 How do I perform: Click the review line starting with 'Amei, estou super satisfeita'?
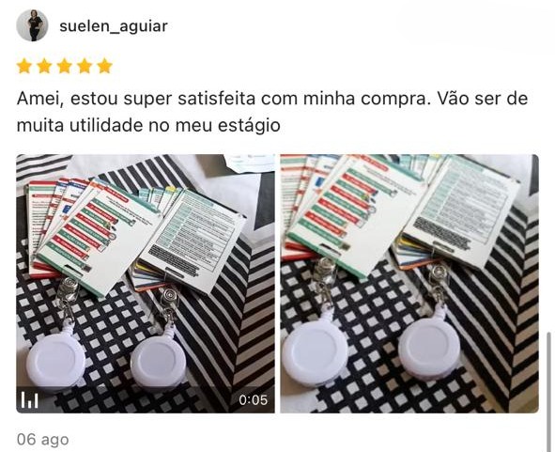(x=272, y=99)
